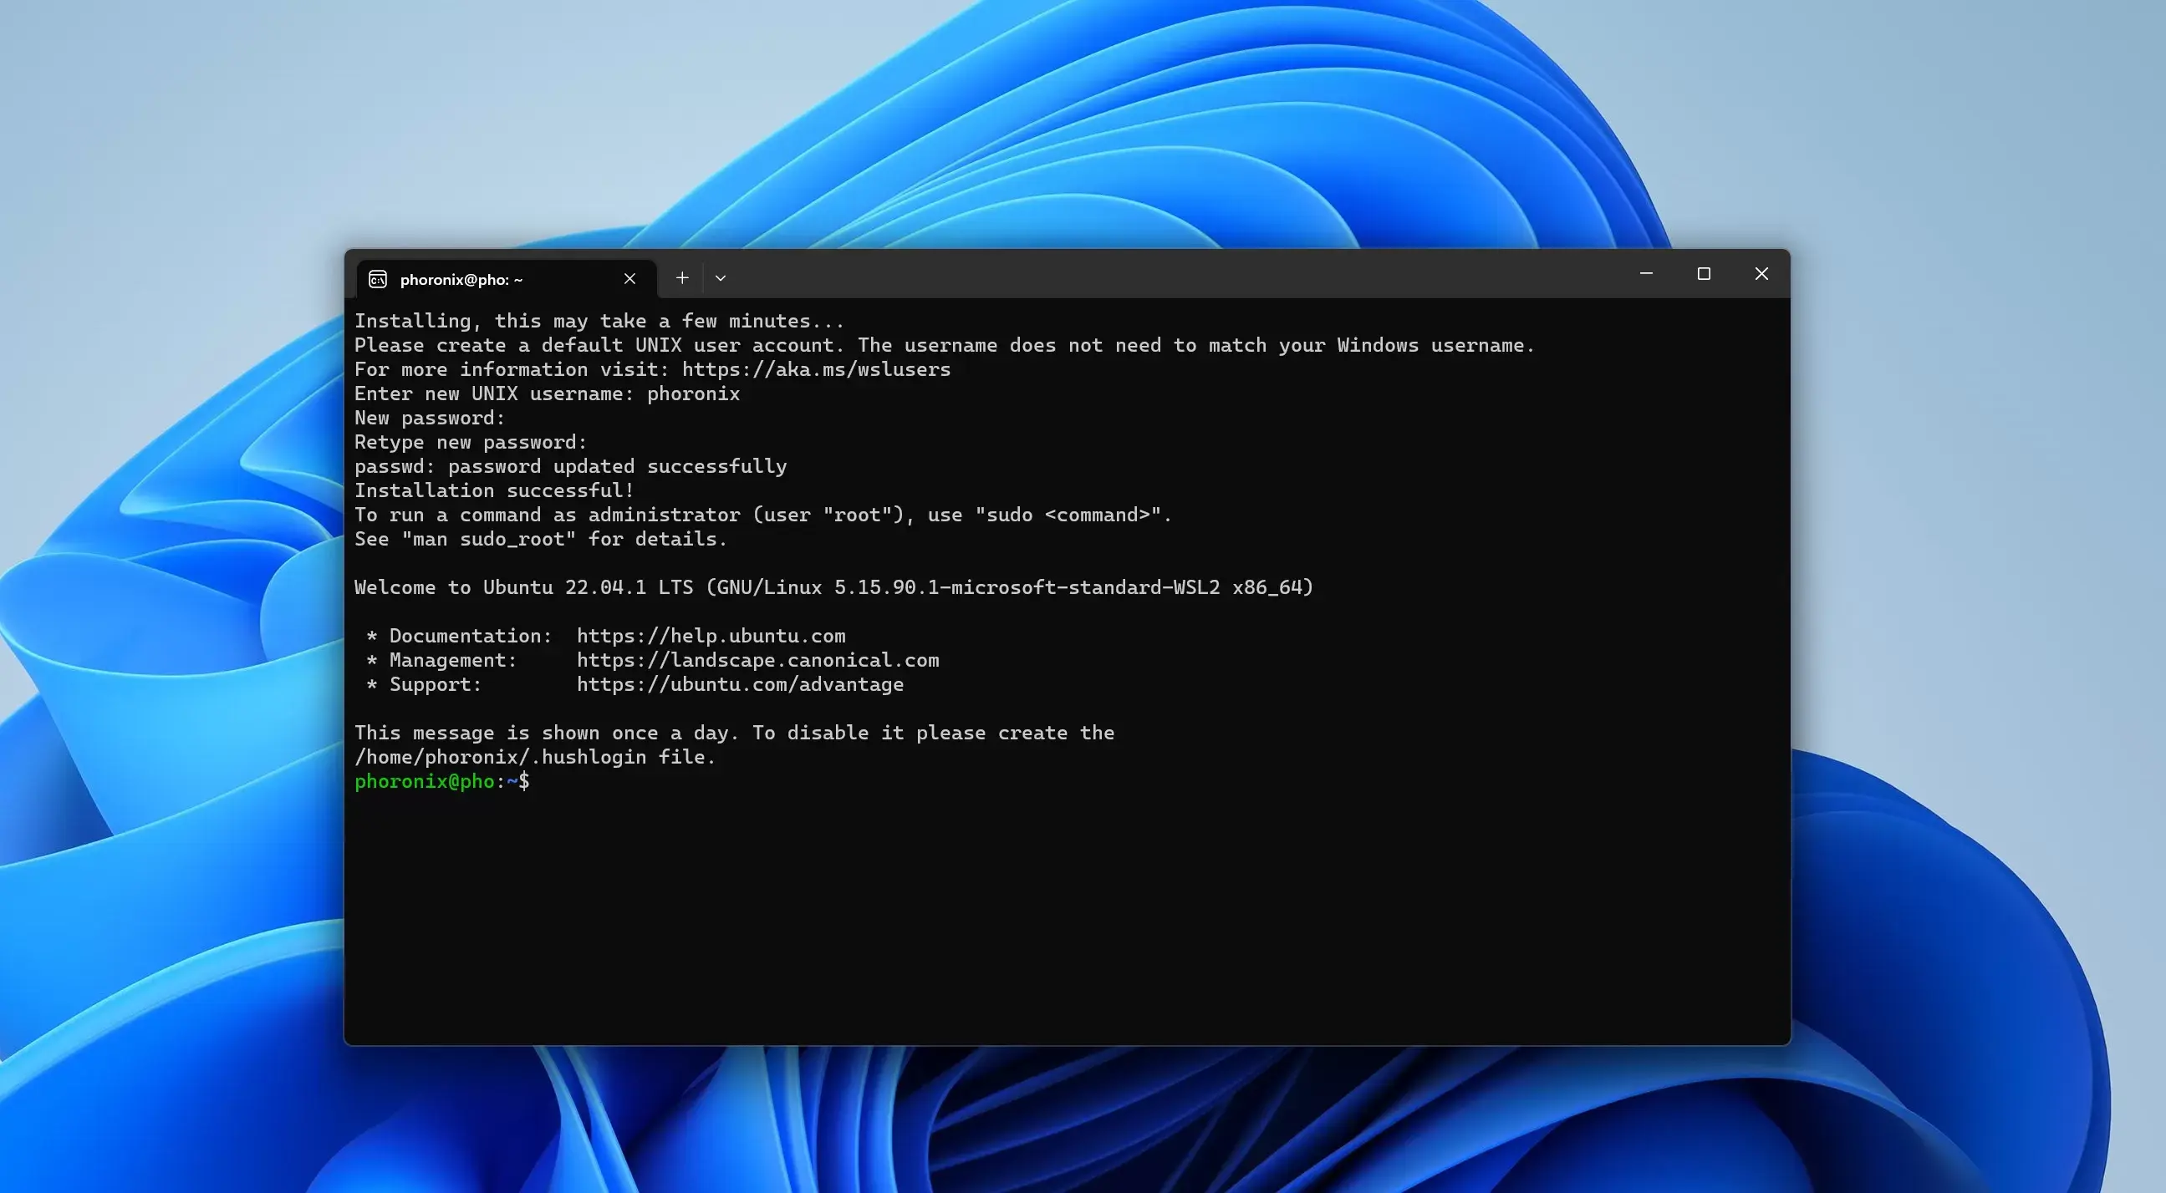
Task: Expand the profile dropdown chevron beside the plus
Action: [721, 277]
